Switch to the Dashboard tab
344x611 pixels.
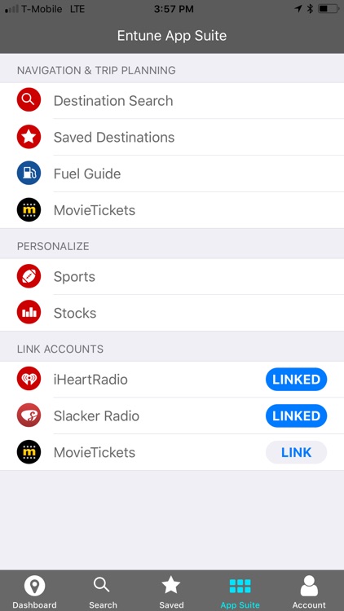pos(34,591)
